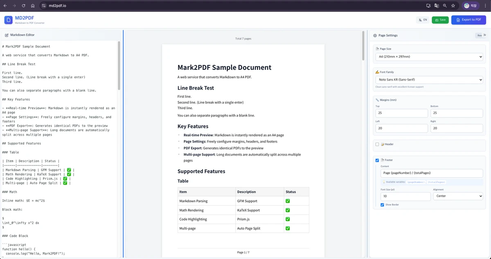Viewport: 491px width, 259px height.
Task: Open the footer Alignment dropdown
Action: click(x=458, y=196)
